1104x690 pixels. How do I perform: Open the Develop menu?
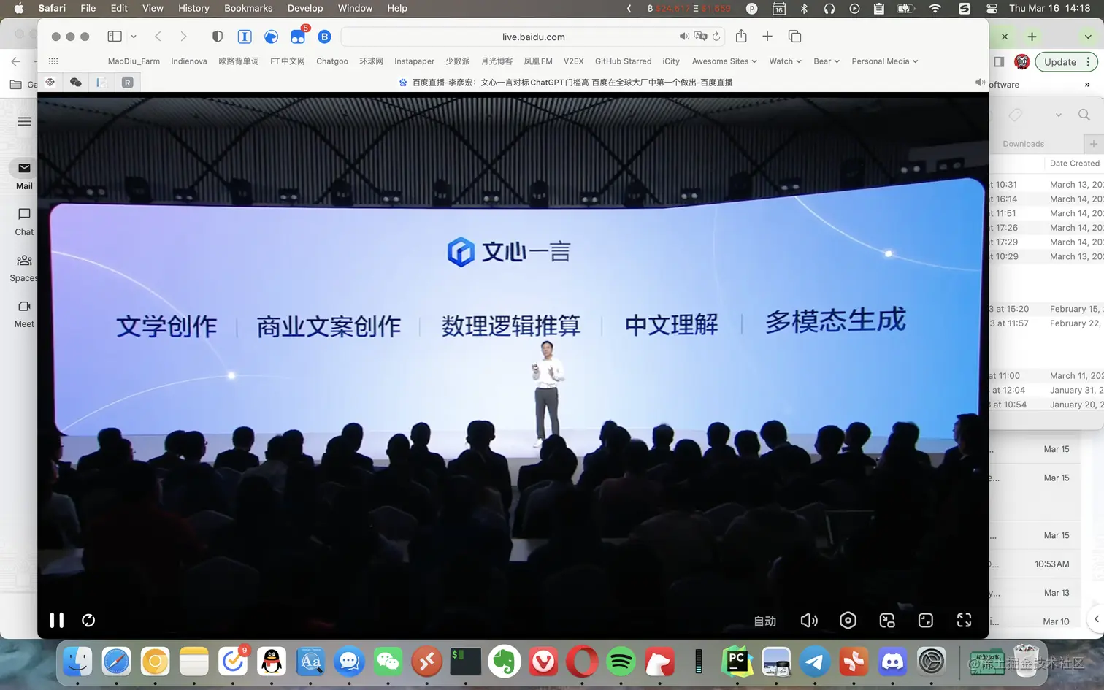tap(305, 8)
